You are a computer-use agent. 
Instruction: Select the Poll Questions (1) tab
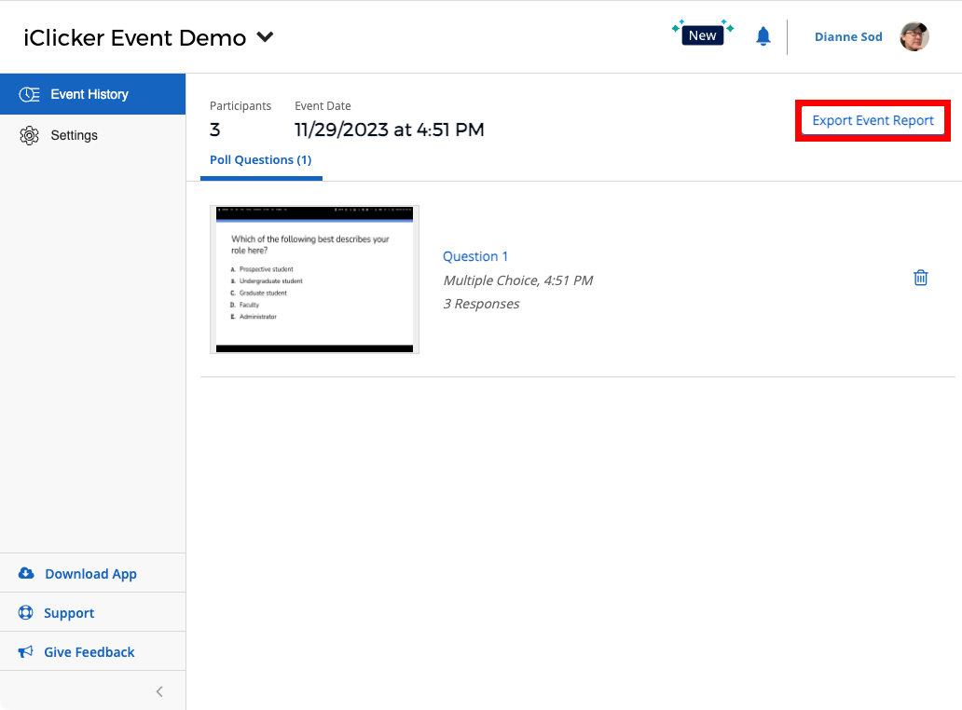(x=260, y=159)
